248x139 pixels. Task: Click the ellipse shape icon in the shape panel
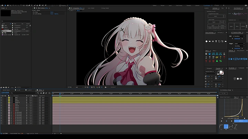206,41
